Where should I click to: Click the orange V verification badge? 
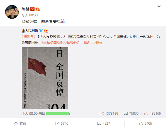32,9
